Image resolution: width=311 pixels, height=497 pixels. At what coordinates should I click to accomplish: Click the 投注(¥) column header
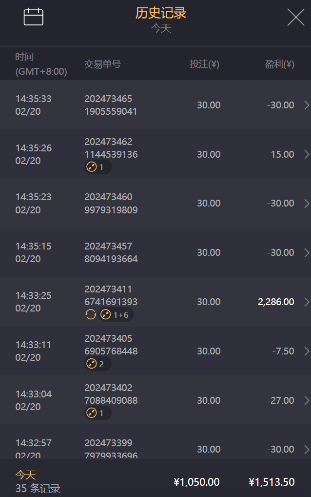tap(204, 64)
